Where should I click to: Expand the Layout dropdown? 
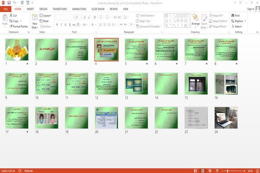coord(45,16)
